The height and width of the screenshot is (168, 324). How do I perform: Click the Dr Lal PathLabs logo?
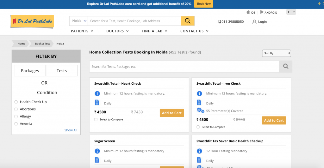click(x=32, y=21)
